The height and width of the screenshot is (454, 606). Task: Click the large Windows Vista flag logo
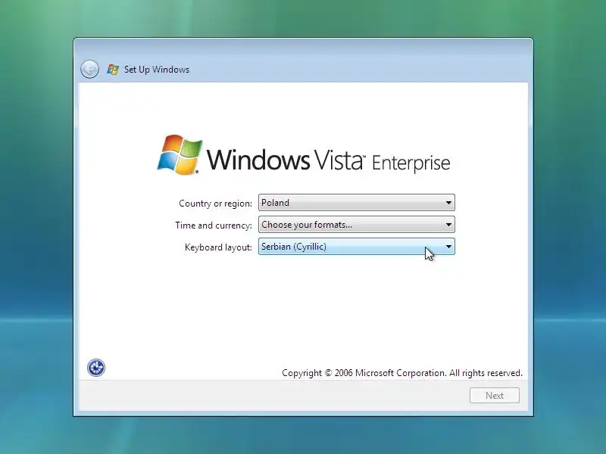point(180,154)
